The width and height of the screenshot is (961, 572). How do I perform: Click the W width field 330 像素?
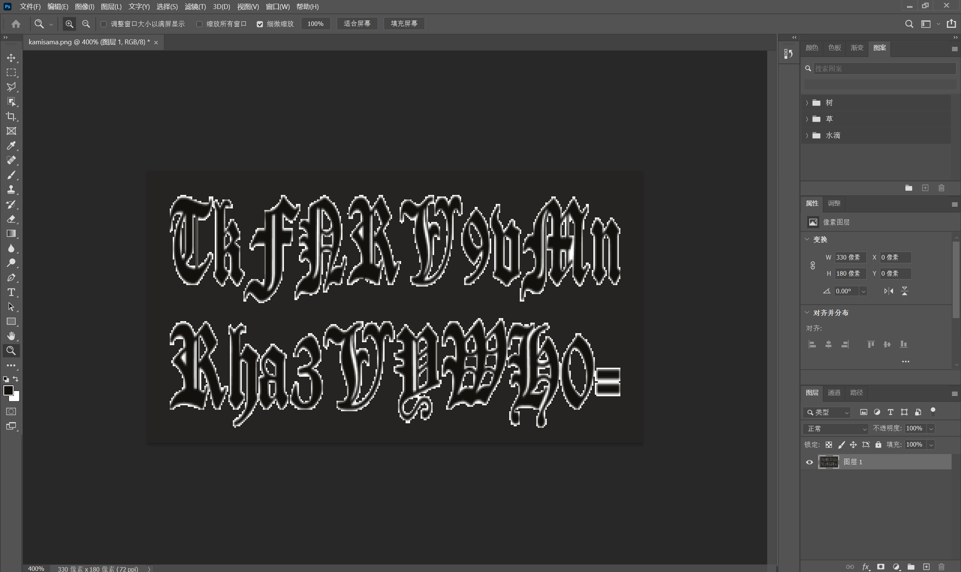point(851,257)
